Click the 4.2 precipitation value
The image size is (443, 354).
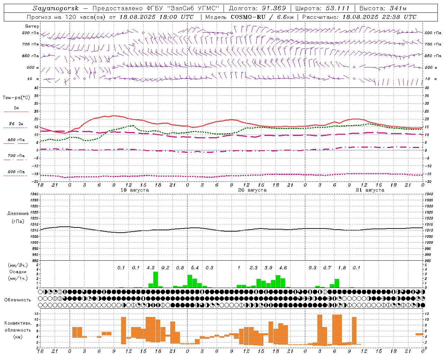pos(151,268)
